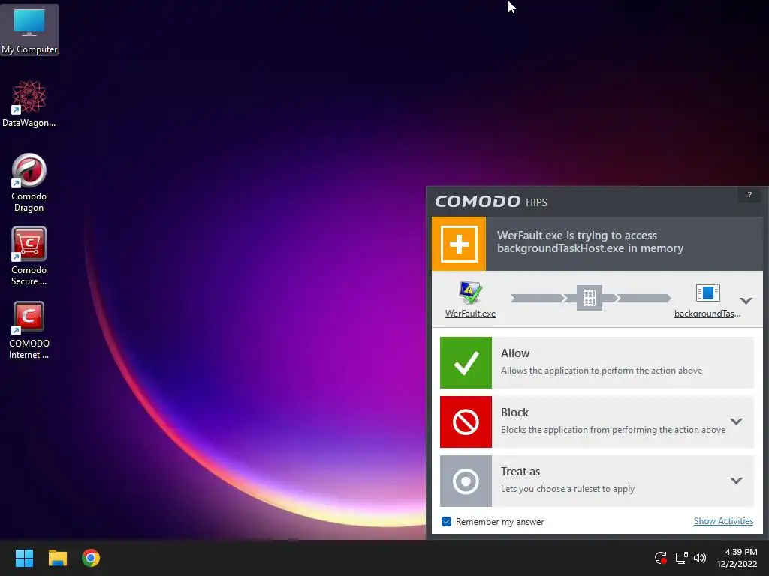Expand the Treat as ruleset dropdown arrow
Viewport: 769px width, 576px height.
click(736, 481)
